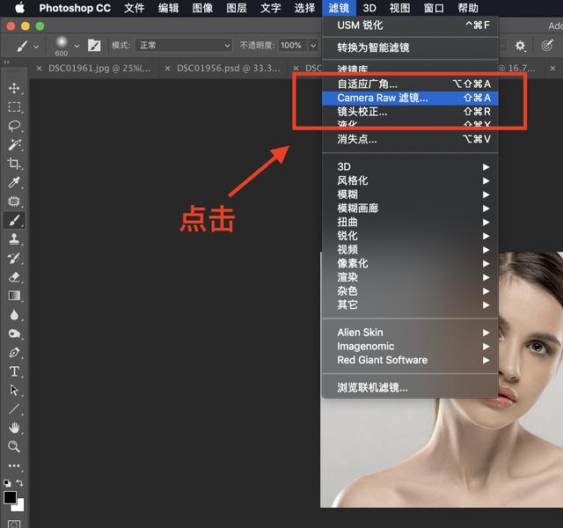
Task: Open the blend mode 正常 dropdown
Action: [x=183, y=45]
